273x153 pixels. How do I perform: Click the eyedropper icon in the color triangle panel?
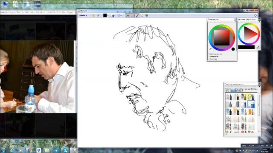point(258,47)
